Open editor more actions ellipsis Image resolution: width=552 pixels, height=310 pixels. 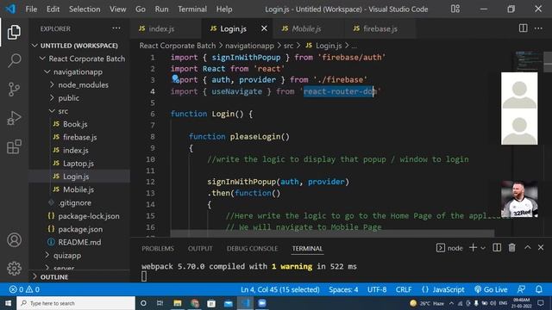pyautogui.click(x=538, y=28)
